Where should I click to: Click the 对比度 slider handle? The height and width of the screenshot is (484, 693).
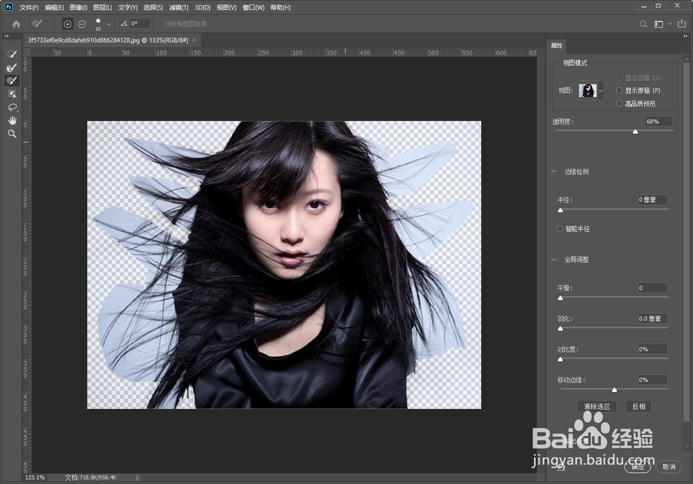[560, 359]
